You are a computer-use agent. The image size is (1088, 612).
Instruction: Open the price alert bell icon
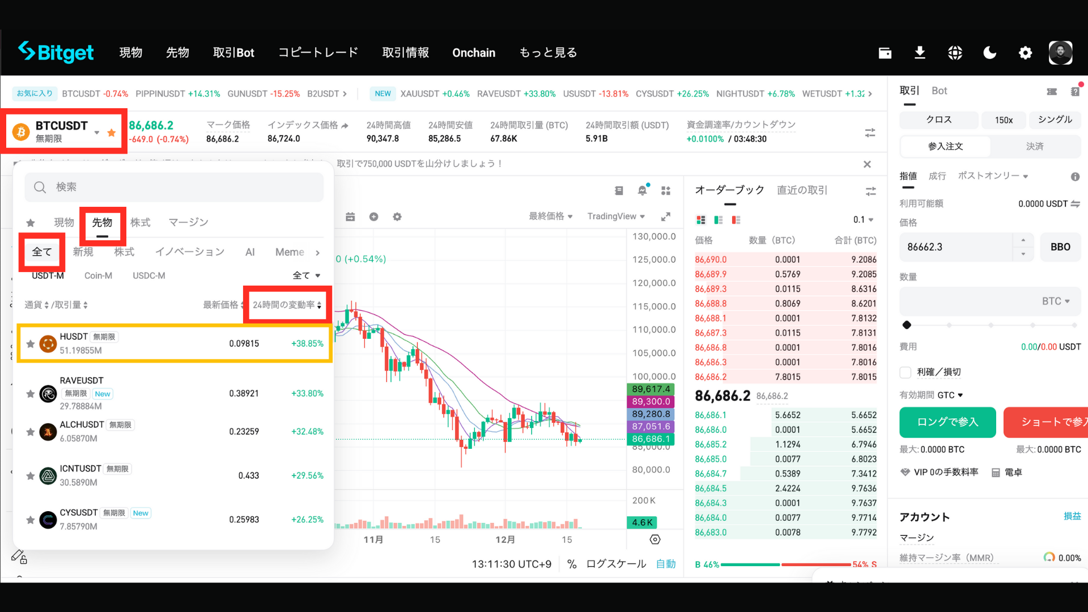[x=642, y=190]
